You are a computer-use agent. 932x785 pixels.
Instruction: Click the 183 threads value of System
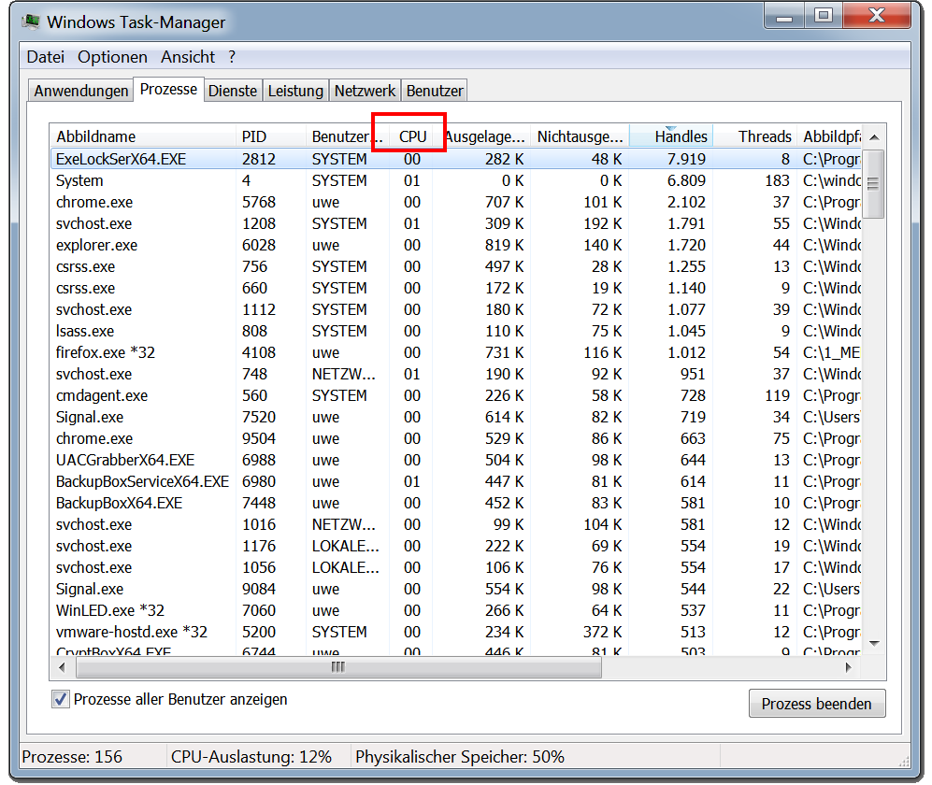tap(777, 180)
